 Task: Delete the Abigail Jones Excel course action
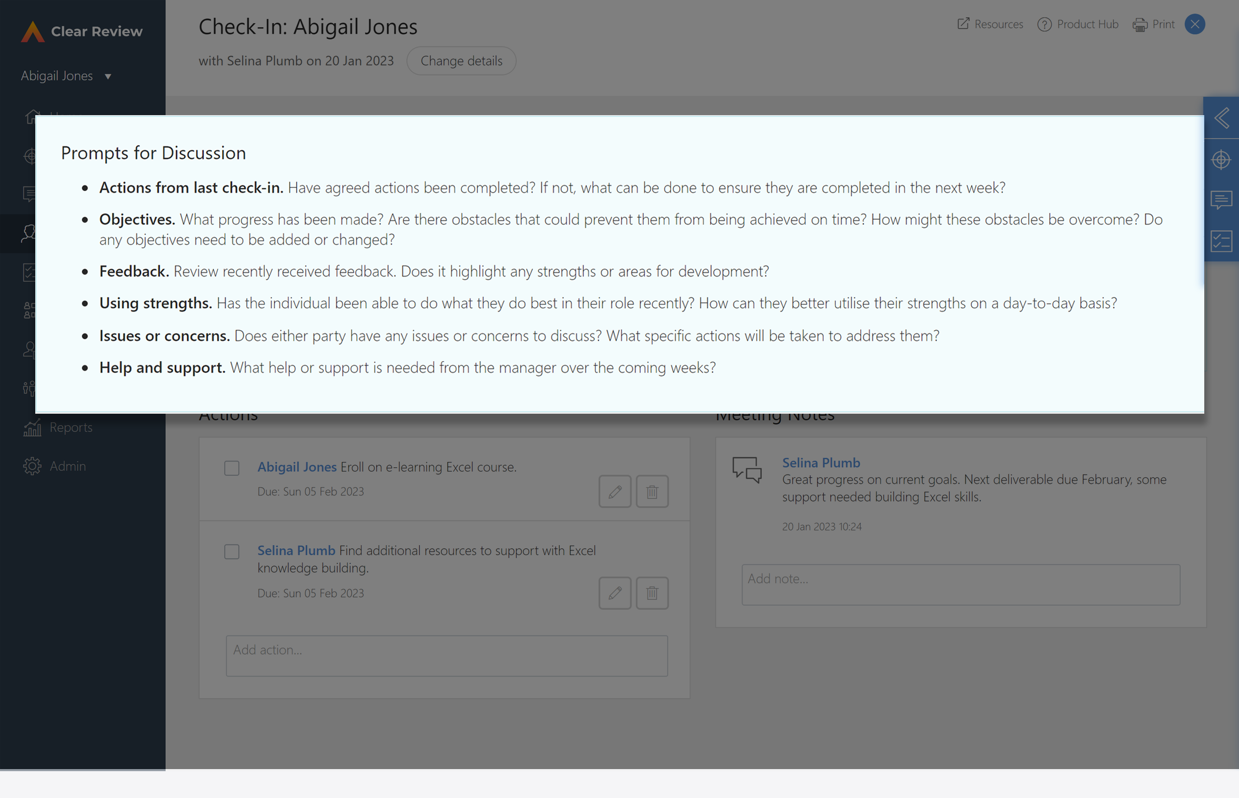click(652, 492)
